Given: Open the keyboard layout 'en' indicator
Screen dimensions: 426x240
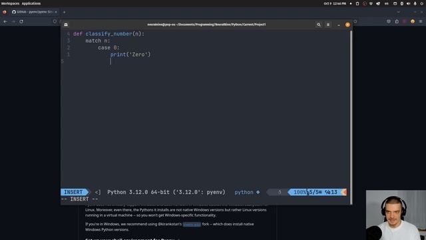Looking at the screenshot, I should [387, 3].
